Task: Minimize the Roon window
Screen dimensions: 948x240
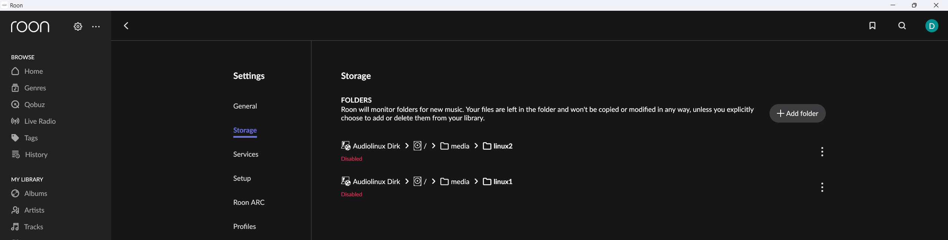Action: coord(893,5)
